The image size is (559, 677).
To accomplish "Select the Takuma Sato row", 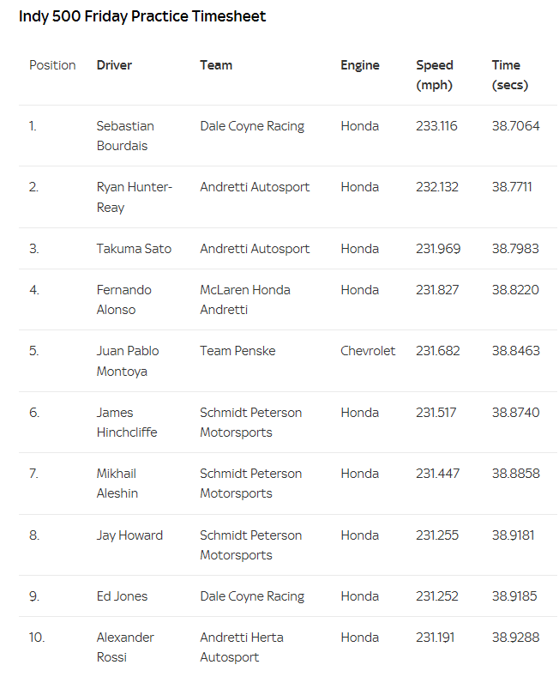I will (134, 249).
